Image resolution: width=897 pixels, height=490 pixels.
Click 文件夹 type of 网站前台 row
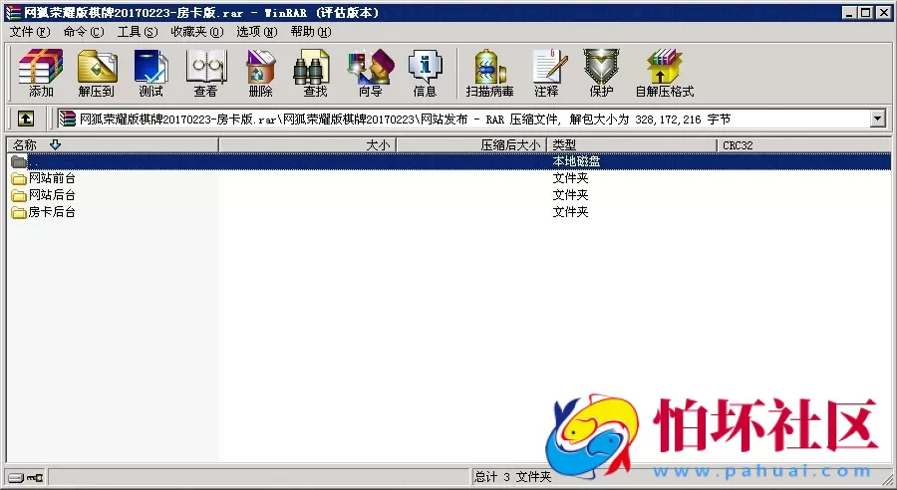570,178
